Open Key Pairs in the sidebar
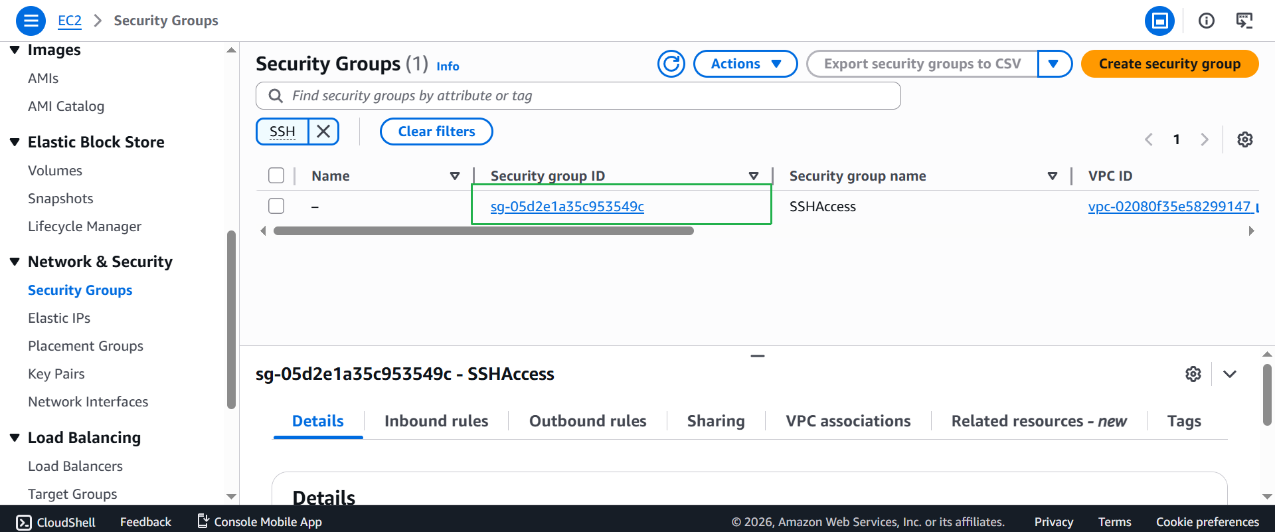Viewport: 1275px width, 532px height. 56,374
